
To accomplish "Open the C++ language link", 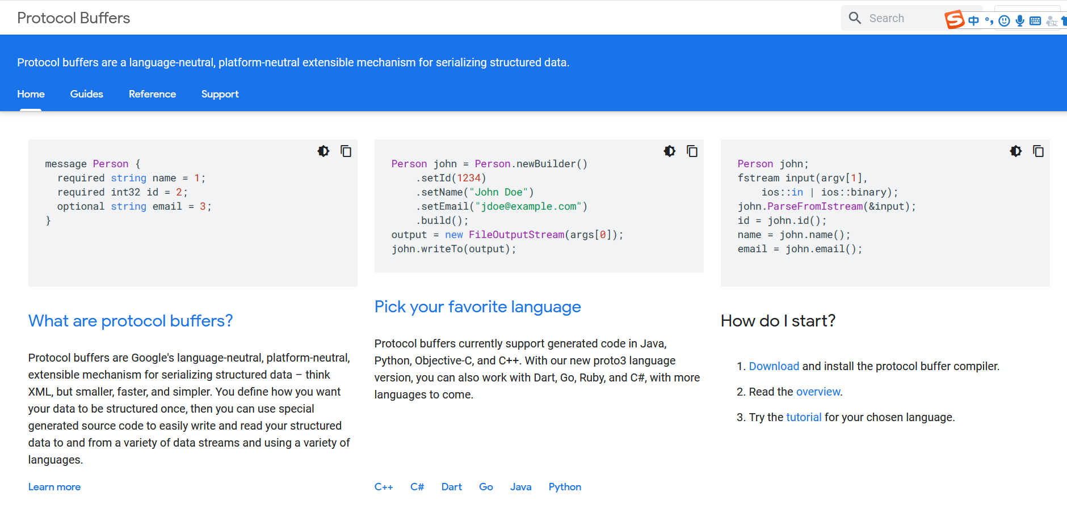I will pos(384,487).
